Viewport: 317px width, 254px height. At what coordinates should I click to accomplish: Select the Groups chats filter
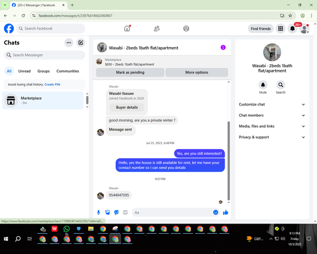(x=43, y=71)
